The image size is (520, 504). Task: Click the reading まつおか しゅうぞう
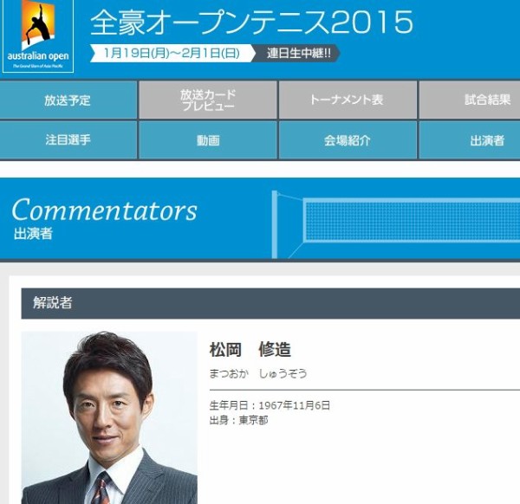[x=258, y=374]
